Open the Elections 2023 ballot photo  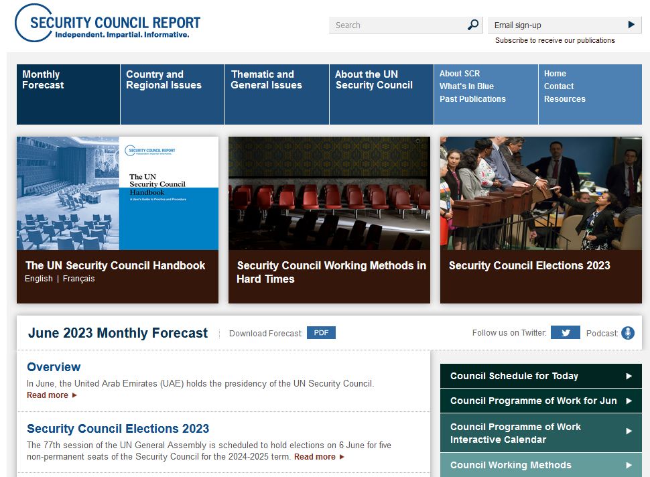point(541,193)
